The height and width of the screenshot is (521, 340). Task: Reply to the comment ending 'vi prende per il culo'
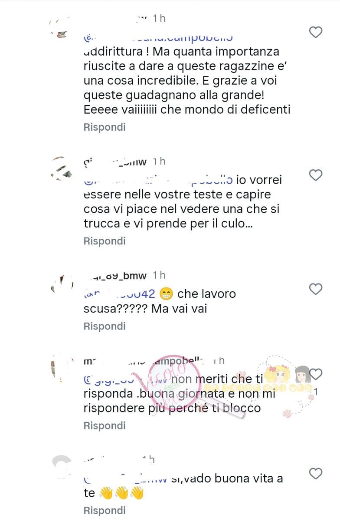click(x=105, y=241)
